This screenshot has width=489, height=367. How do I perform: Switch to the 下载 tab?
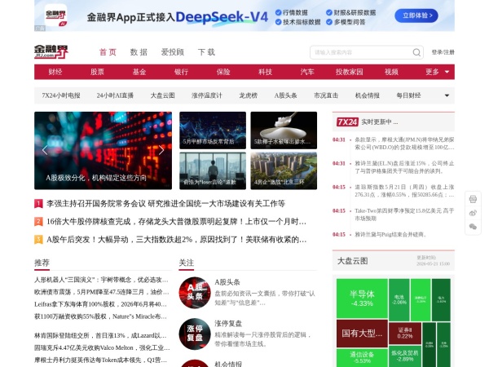coord(206,52)
